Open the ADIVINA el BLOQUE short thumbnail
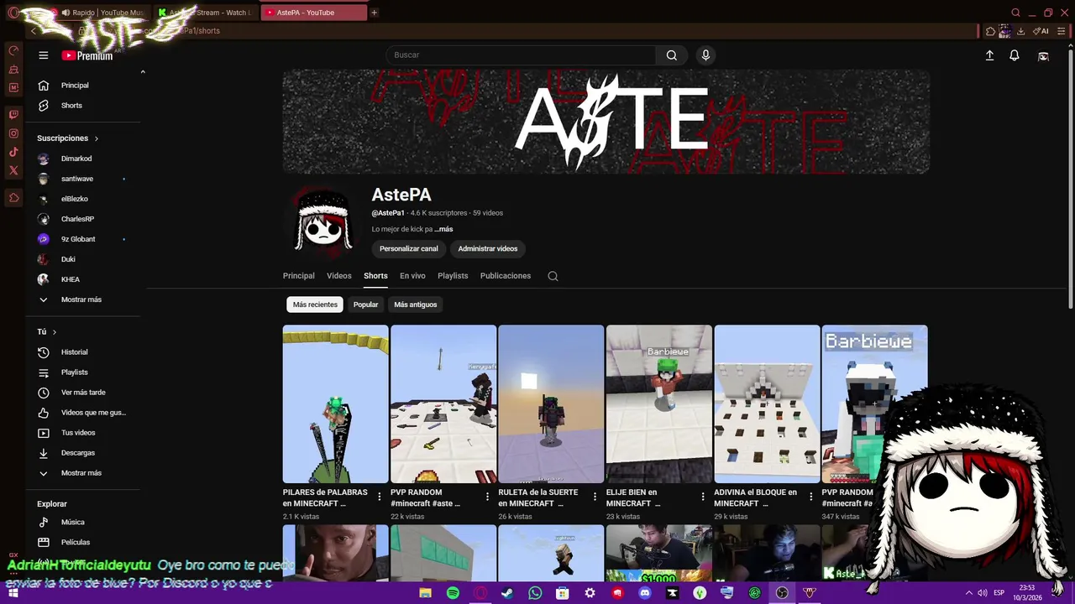This screenshot has height=604, width=1075. 767,404
